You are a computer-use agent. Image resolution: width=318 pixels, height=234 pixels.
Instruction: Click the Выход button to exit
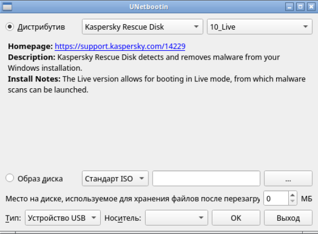pos(288,218)
